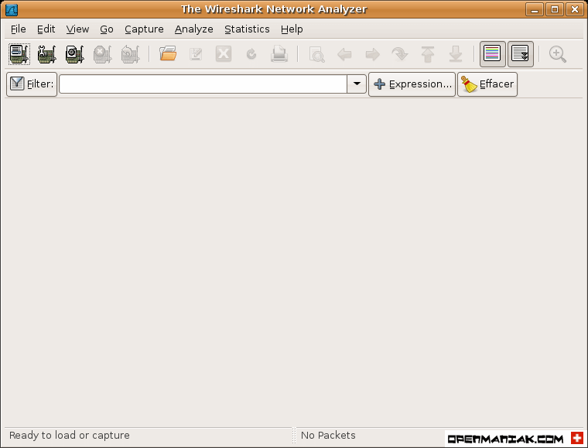Open the Capture menu

pos(144,29)
